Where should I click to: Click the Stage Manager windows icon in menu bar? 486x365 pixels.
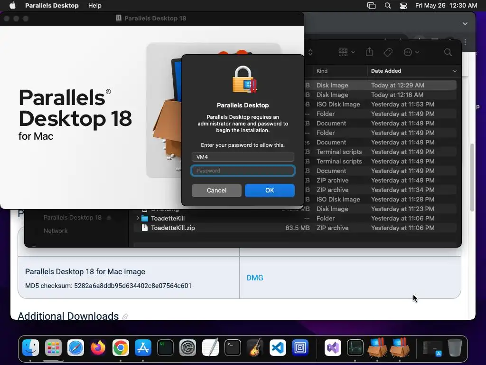371,5
